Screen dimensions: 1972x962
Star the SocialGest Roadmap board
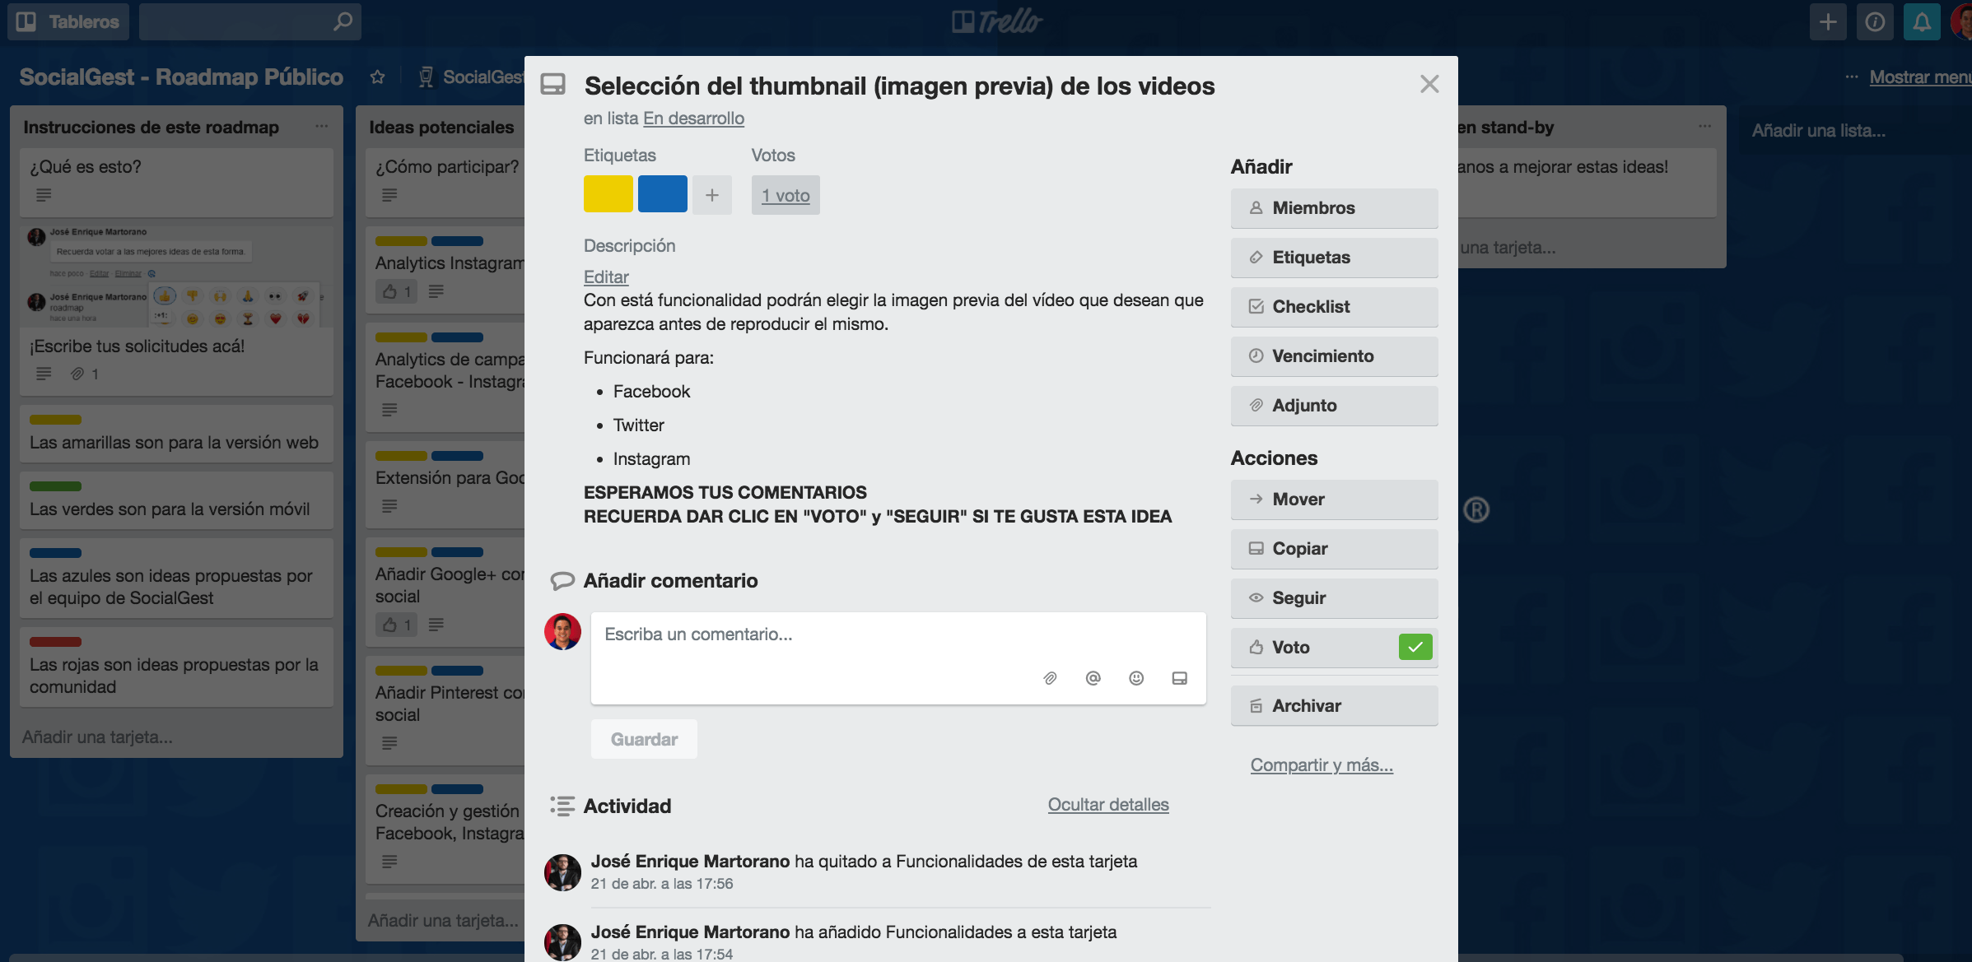point(377,77)
